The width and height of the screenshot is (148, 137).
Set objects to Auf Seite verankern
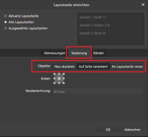tap(93, 67)
